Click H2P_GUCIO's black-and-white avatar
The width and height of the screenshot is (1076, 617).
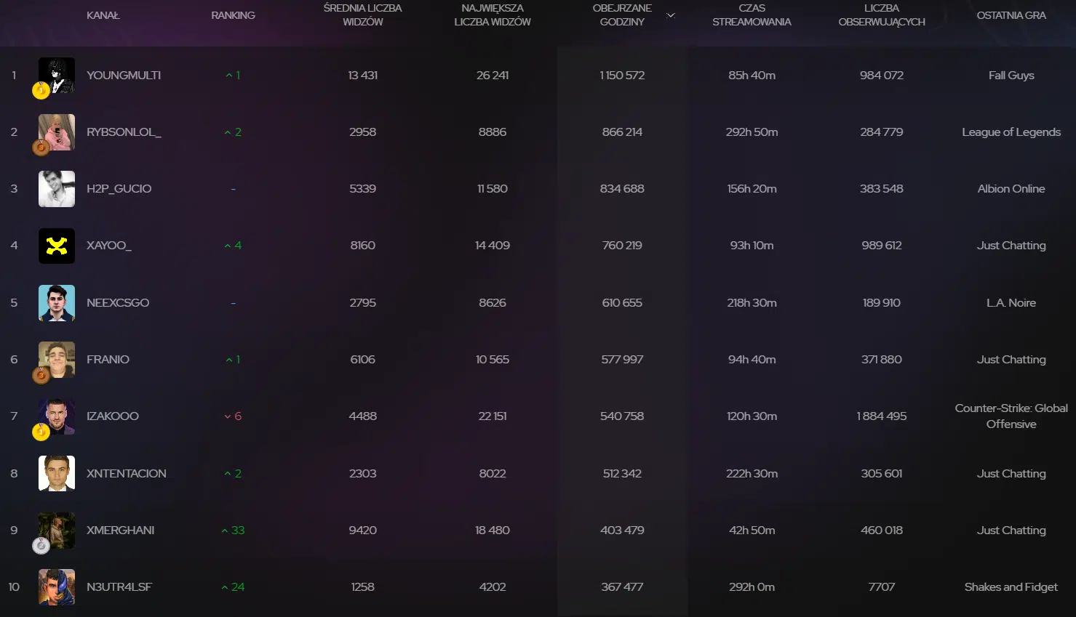click(57, 189)
